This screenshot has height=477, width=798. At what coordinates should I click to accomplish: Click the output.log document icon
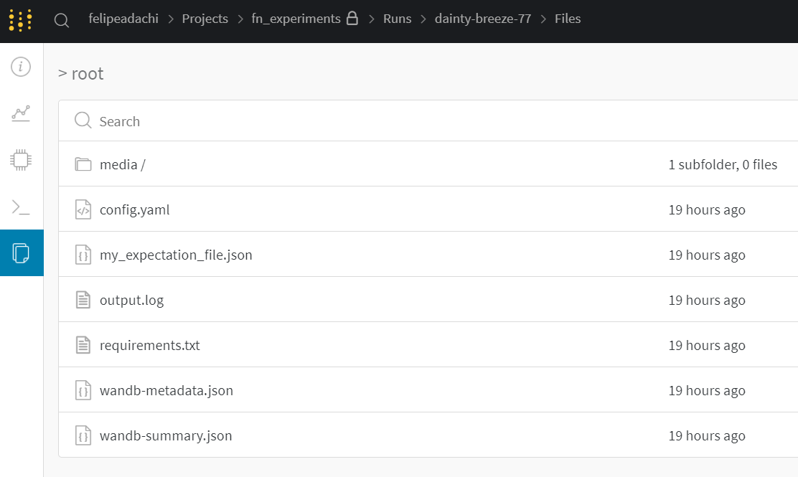coord(83,301)
